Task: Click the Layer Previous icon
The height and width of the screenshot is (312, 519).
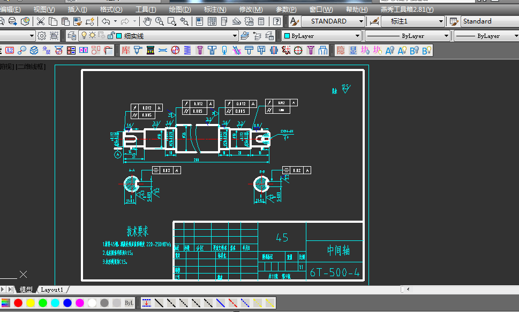Action: [x=257, y=36]
